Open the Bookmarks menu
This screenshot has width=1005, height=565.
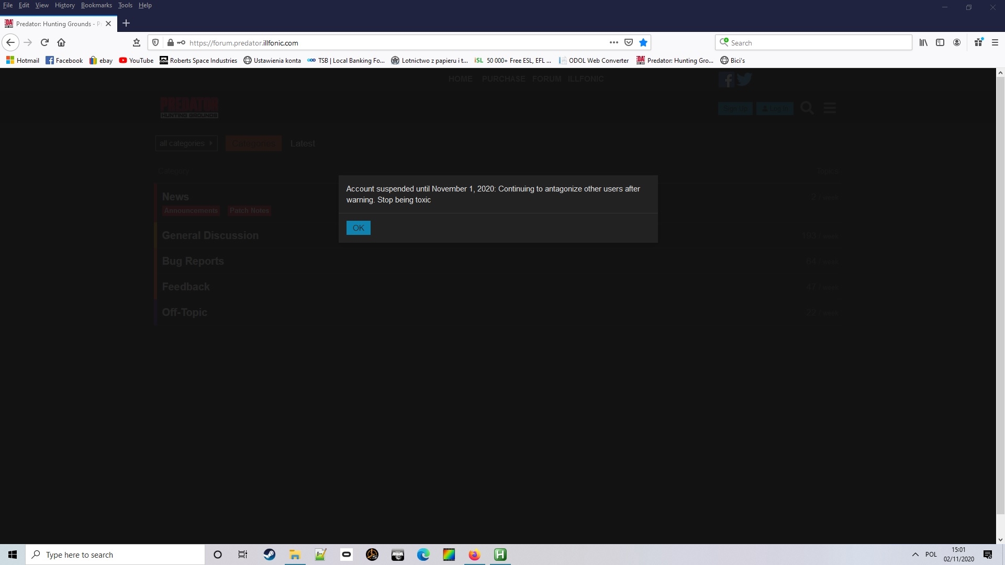96,5
